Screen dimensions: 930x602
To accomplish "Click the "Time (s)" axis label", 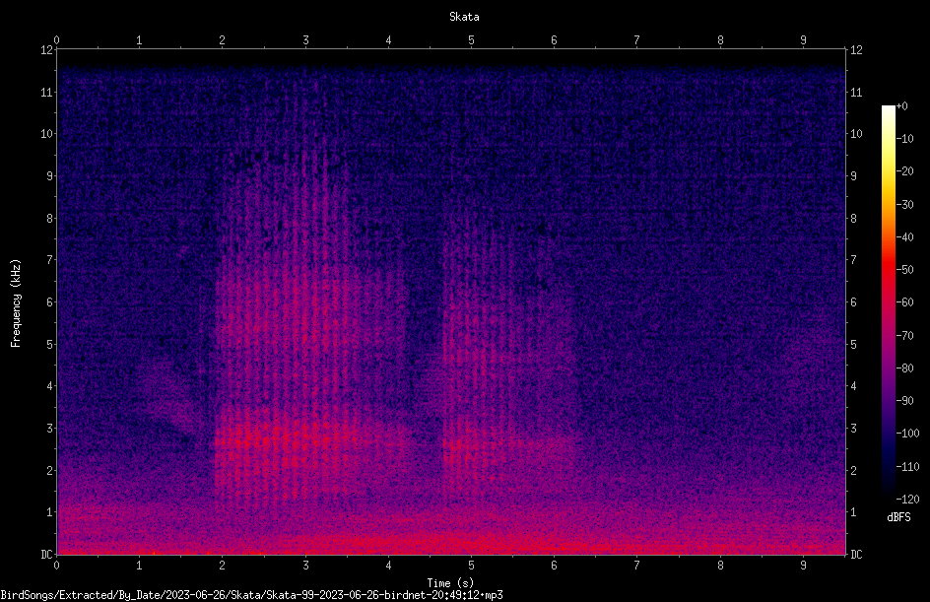I will tap(450, 583).
